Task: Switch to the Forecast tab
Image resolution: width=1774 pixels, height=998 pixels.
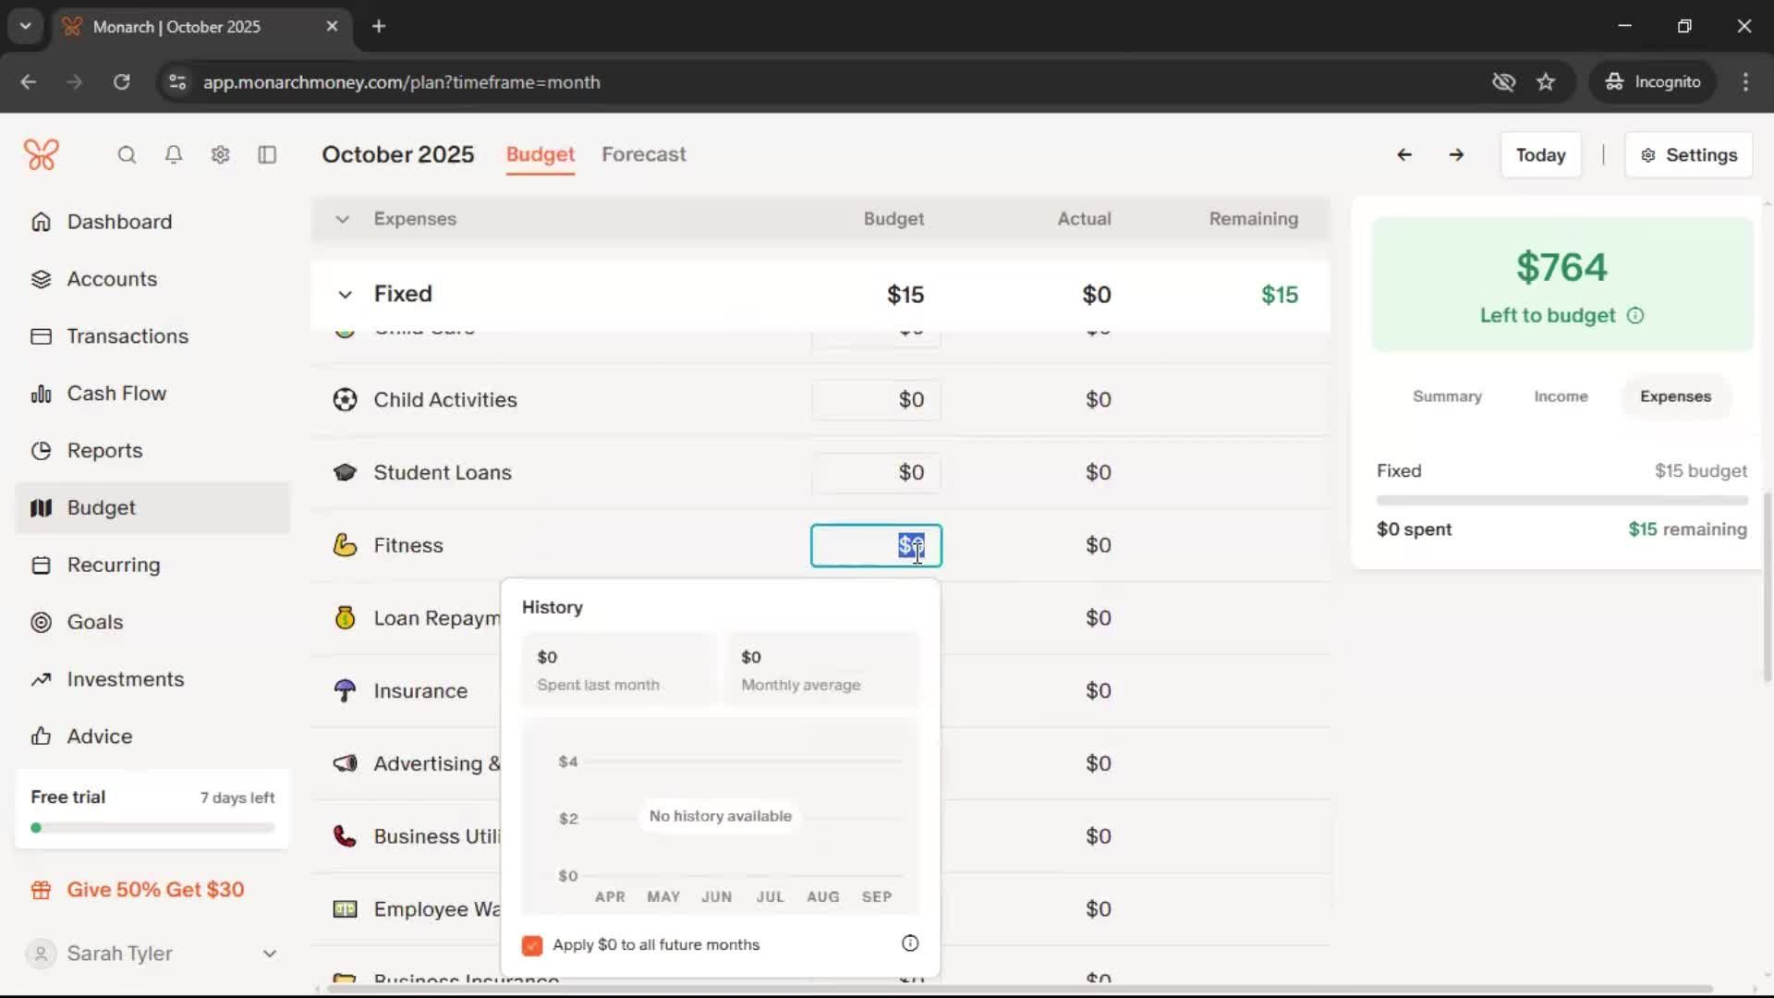Action: 643,154
